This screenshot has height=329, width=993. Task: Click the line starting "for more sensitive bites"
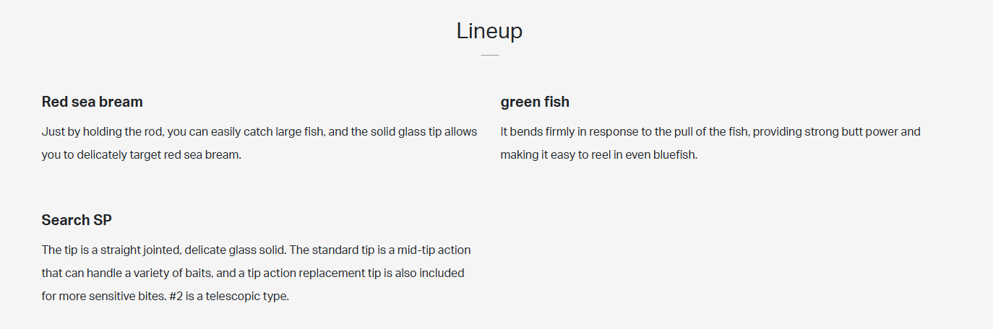tap(165, 297)
